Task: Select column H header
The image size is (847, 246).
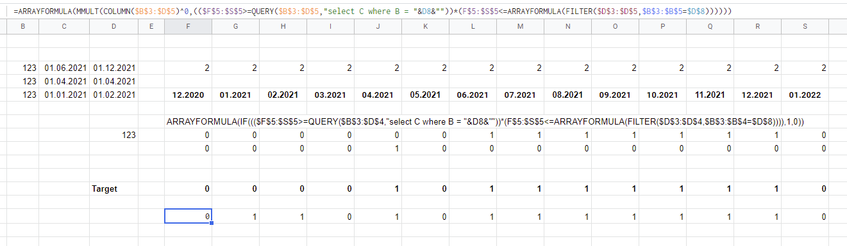Action: 283,26
